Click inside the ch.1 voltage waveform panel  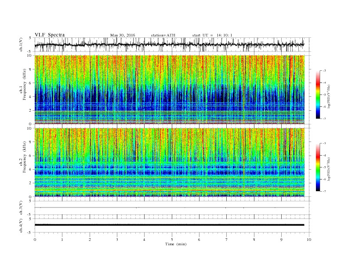(173, 44)
